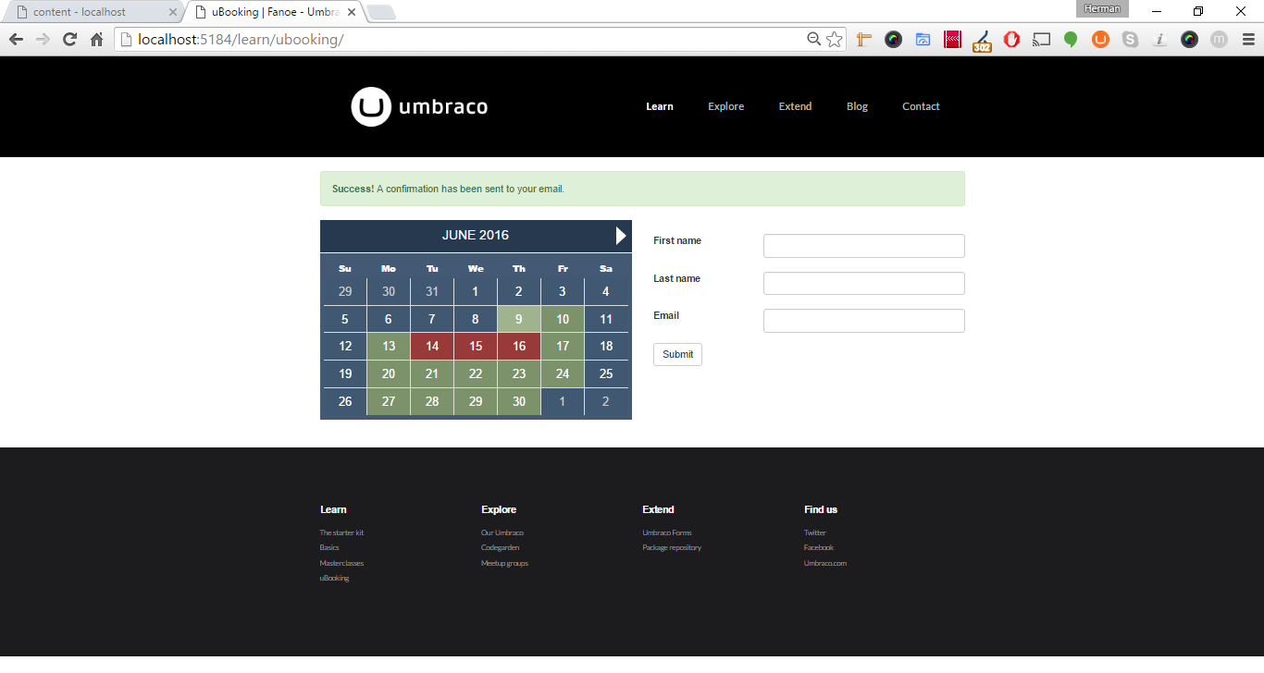Click the italic i info extension icon
Screen dimensions: 1264x673
(x=1159, y=40)
